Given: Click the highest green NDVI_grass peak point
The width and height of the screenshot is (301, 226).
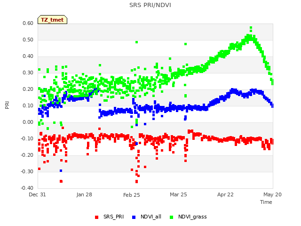Looking at the screenshot, I should pyautogui.click(x=251, y=28).
